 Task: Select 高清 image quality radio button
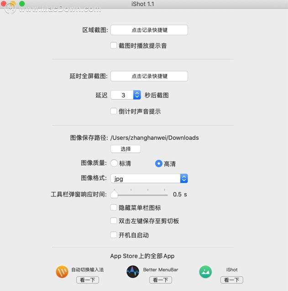point(159,164)
